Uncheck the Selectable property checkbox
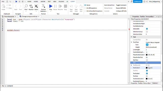163x91 pixels. tap(147, 29)
